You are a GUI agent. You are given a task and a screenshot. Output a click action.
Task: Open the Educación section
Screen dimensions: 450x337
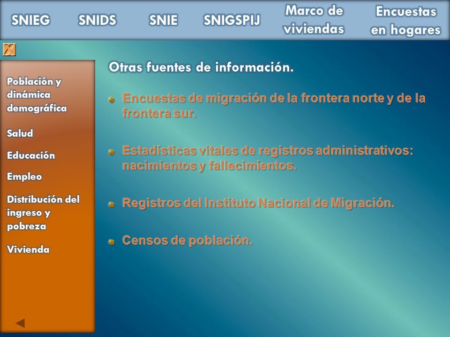(x=31, y=155)
